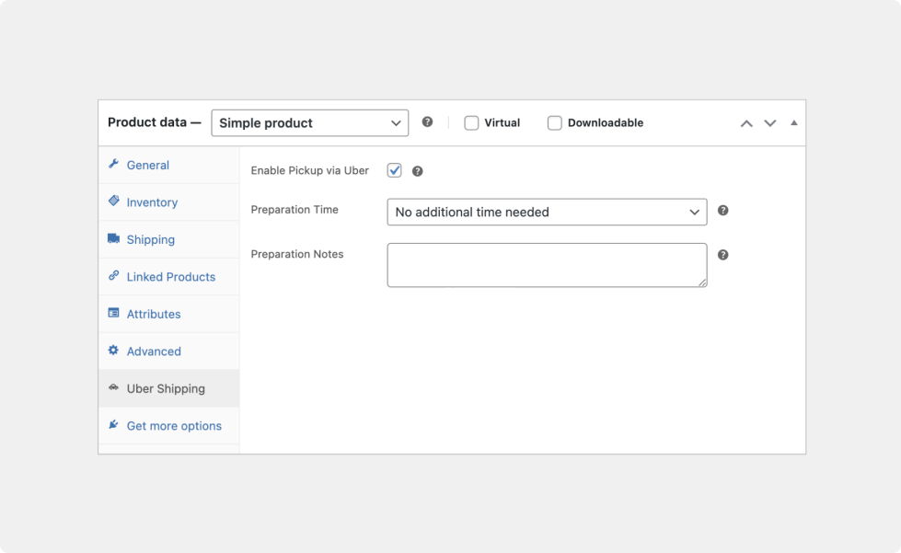Go to the Advanced tab
This screenshot has width=901, height=553.
tap(154, 351)
